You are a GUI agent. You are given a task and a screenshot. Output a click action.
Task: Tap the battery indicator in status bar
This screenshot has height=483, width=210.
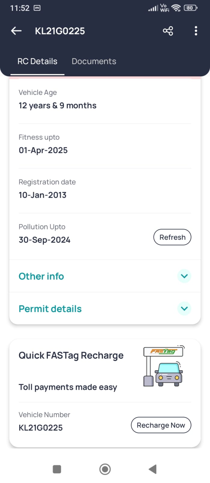click(x=190, y=8)
